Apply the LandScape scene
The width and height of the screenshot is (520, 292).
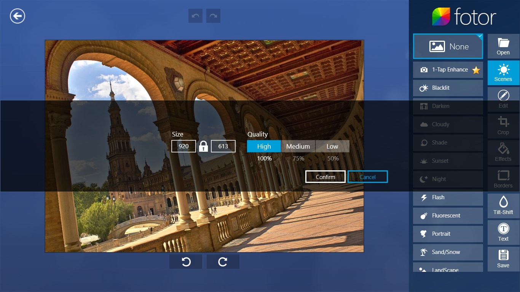[448, 267]
